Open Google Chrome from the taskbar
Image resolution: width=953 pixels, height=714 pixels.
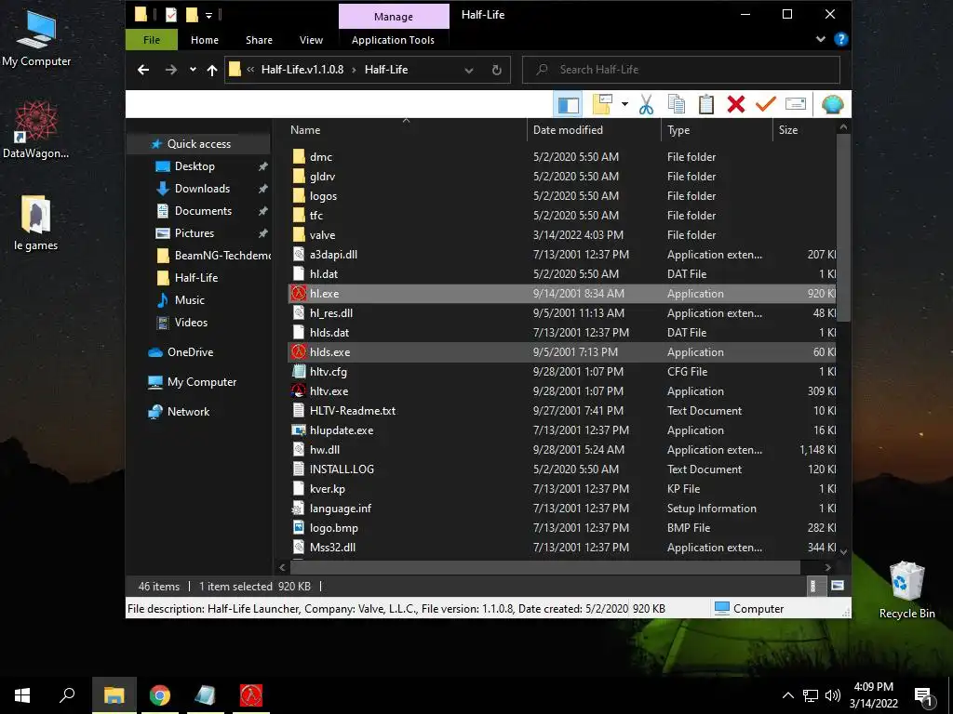tap(160, 695)
